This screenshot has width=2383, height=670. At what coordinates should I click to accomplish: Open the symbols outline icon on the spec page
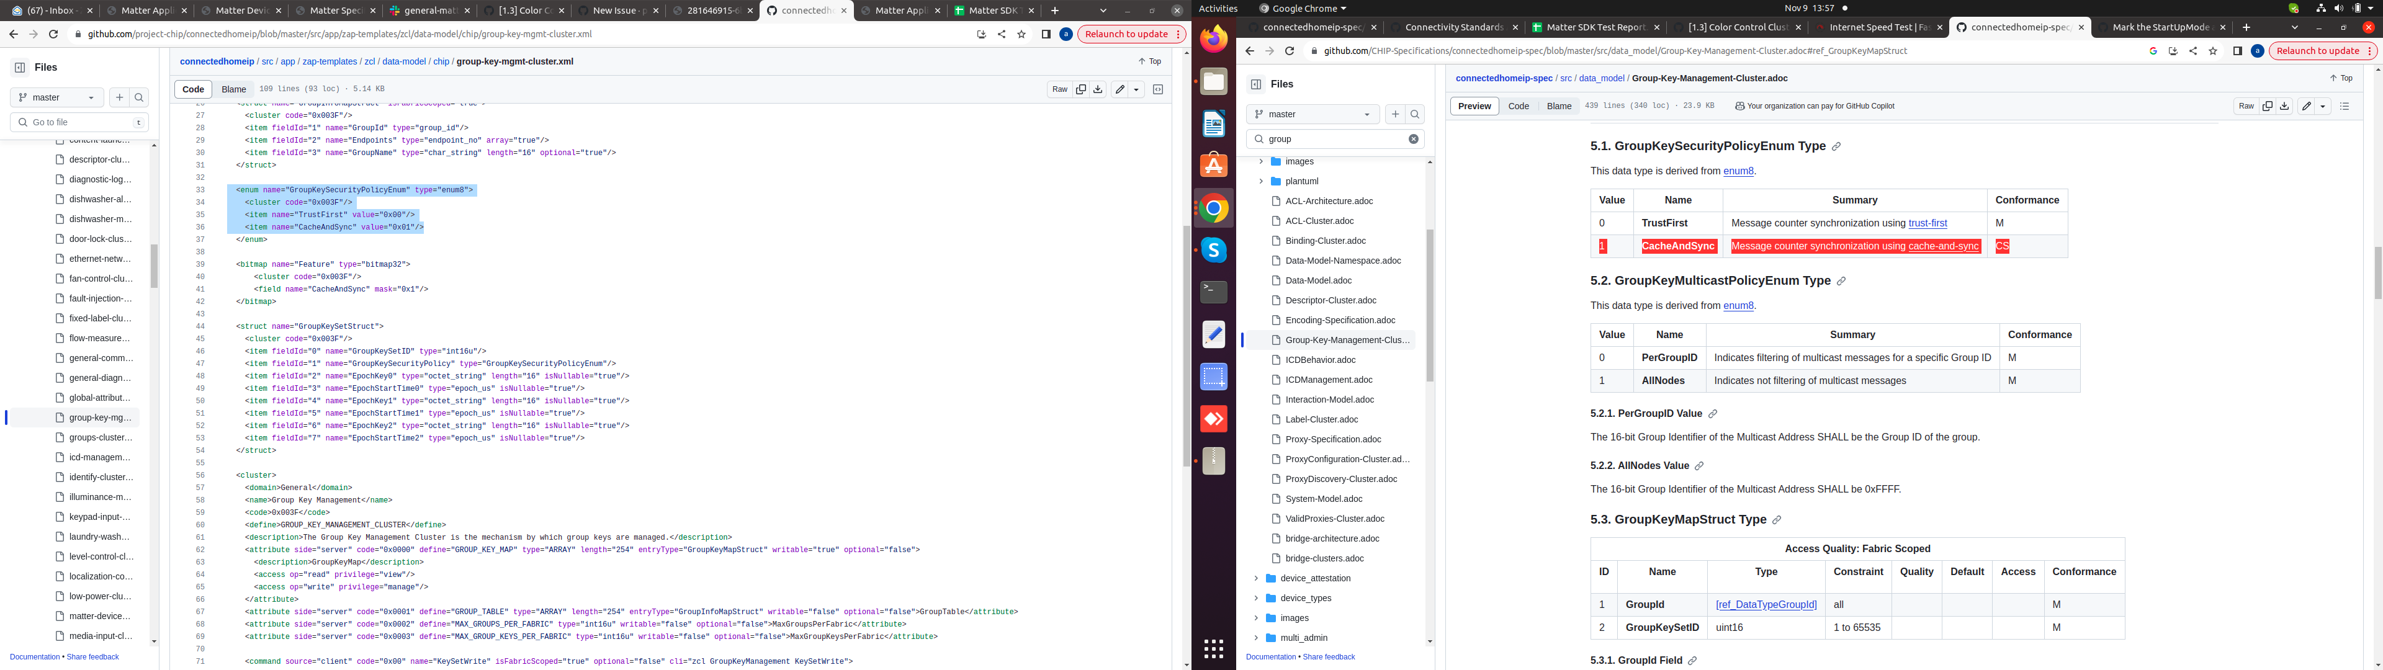pos(2346,105)
